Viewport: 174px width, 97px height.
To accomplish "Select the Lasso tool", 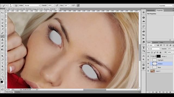I will point(2,19).
